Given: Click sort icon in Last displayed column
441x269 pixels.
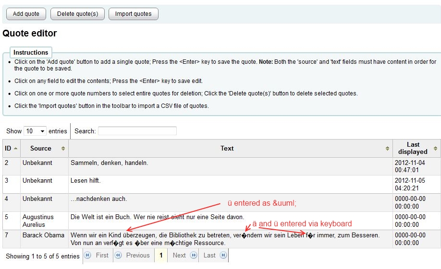Looking at the screenshot, I should pos(435,149).
